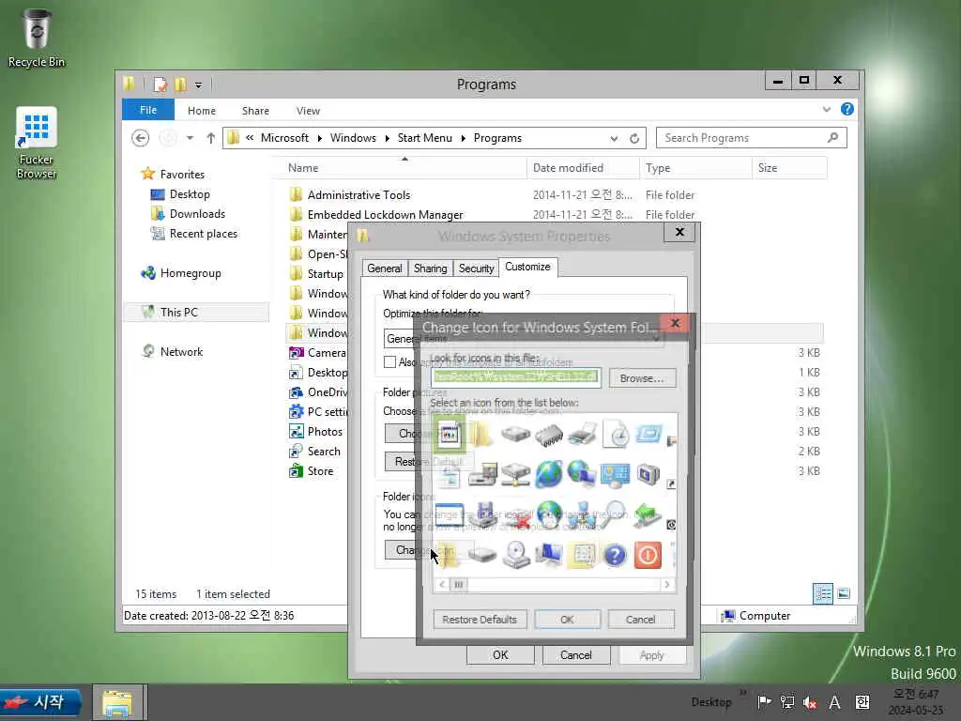The height and width of the screenshot is (721, 961).
Task: Select the document with clock icon
Action: (616, 434)
